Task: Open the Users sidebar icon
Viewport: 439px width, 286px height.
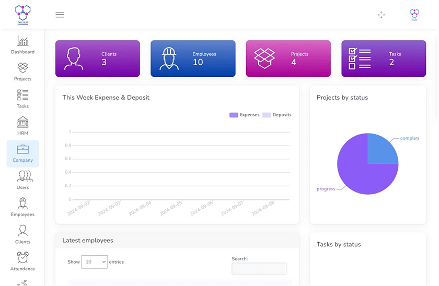Action: tap(22, 176)
